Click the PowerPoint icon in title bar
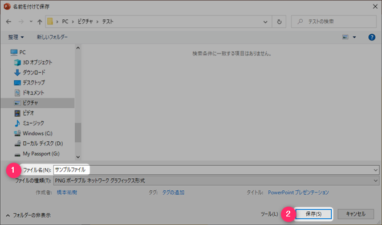 7,7
